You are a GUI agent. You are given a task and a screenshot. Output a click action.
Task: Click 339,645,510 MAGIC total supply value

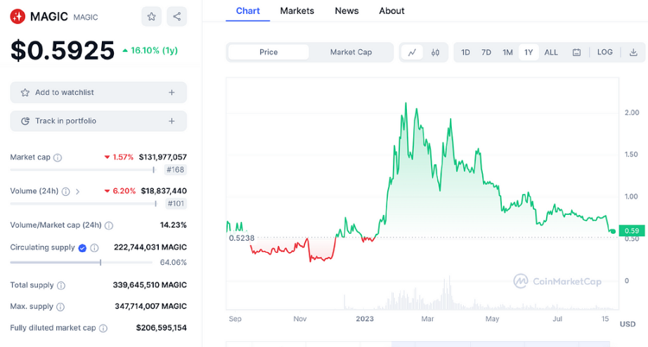point(150,284)
